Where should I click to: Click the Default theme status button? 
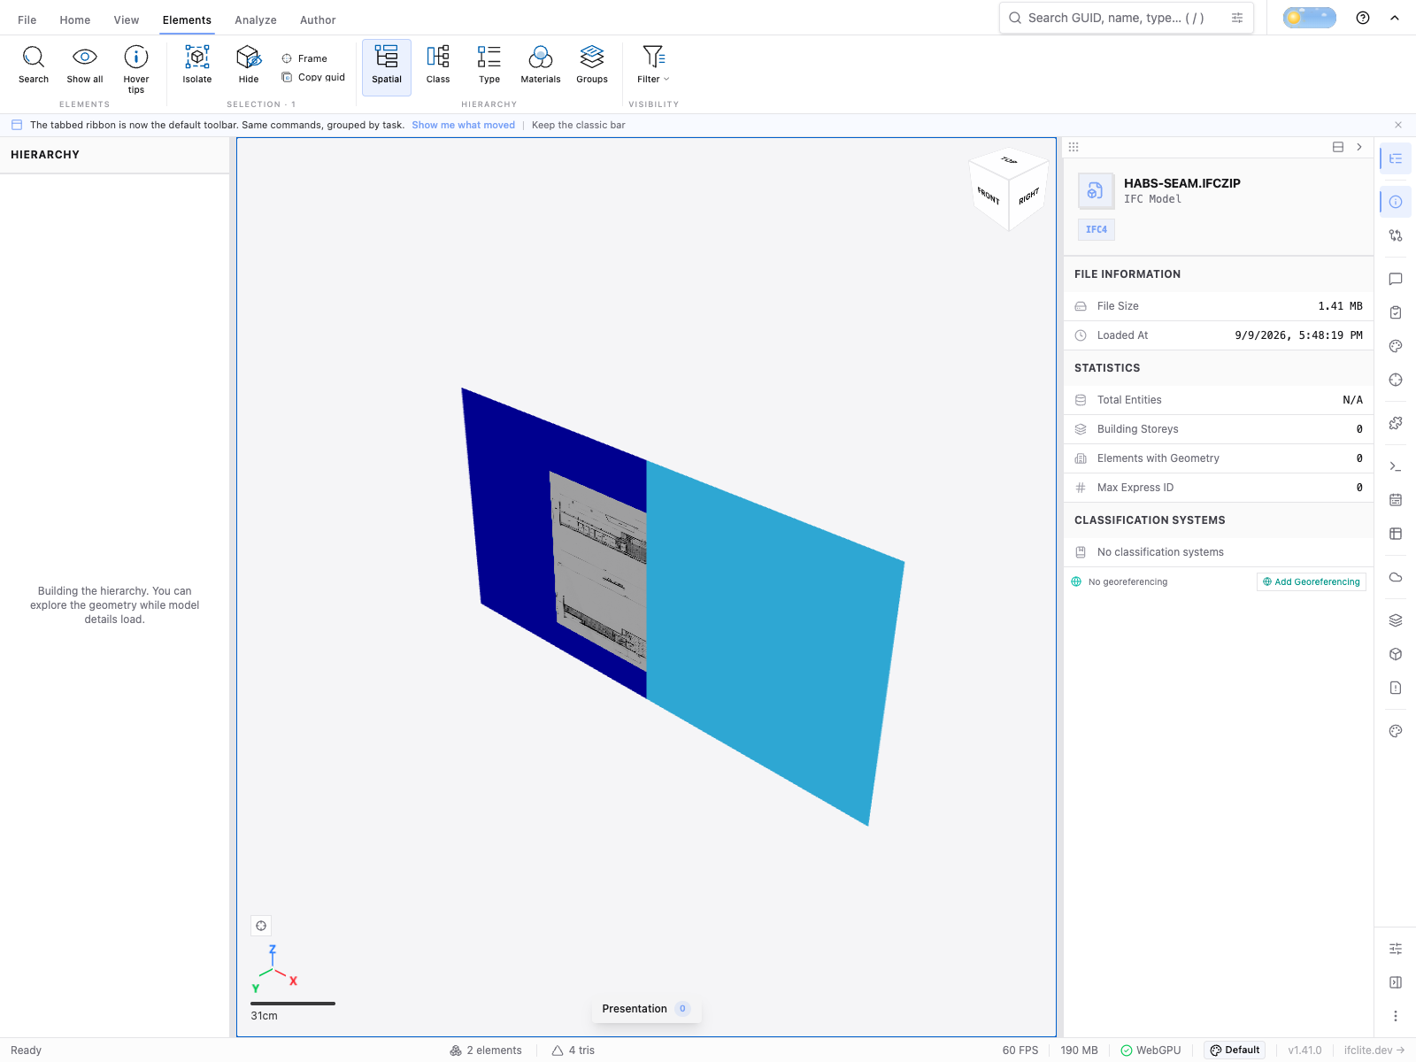tap(1235, 1050)
